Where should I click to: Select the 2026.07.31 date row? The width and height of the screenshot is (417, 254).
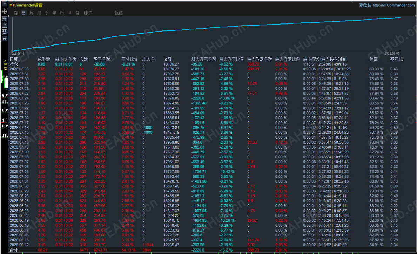point(19,74)
